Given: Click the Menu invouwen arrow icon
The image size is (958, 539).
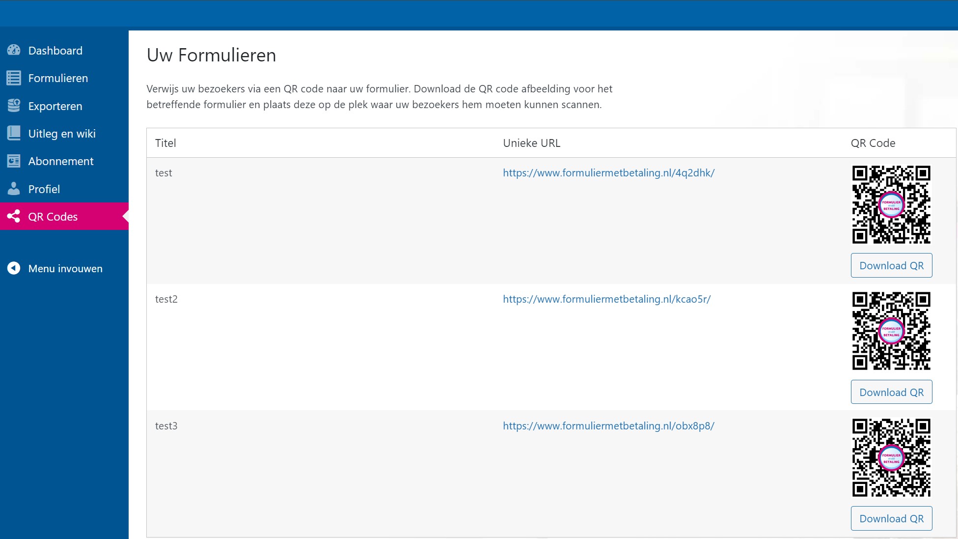Looking at the screenshot, I should [x=14, y=268].
